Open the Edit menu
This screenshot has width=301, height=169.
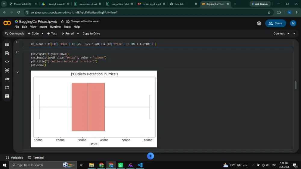tap(25, 27)
